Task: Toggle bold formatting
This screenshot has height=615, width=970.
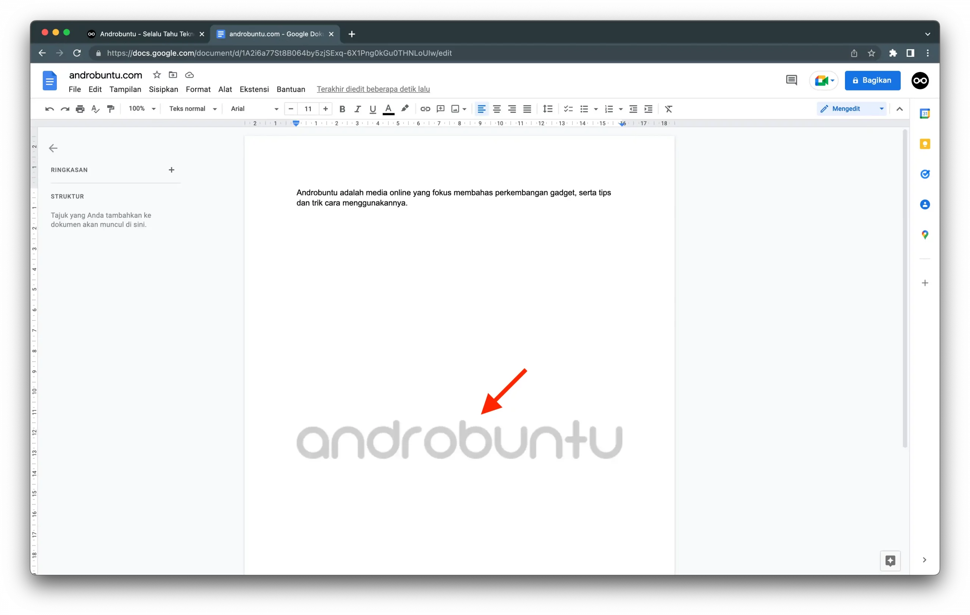Action: coord(342,109)
